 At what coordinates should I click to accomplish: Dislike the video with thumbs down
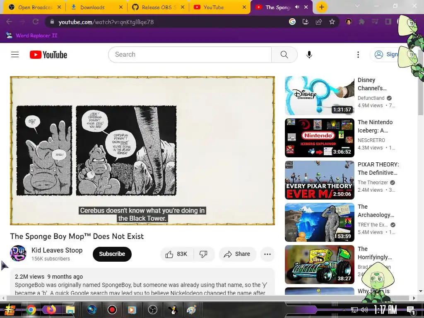pyautogui.click(x=203, y=254)
